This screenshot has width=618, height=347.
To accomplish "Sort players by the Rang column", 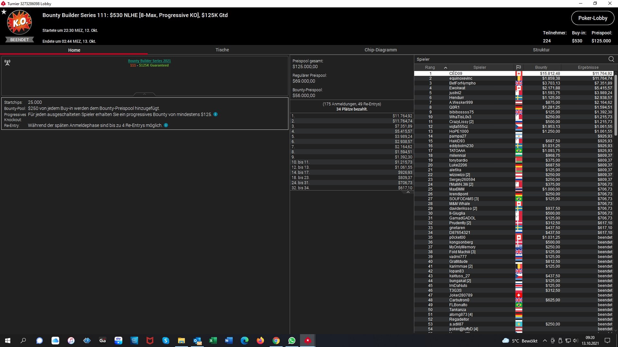I will pos(430,67).
